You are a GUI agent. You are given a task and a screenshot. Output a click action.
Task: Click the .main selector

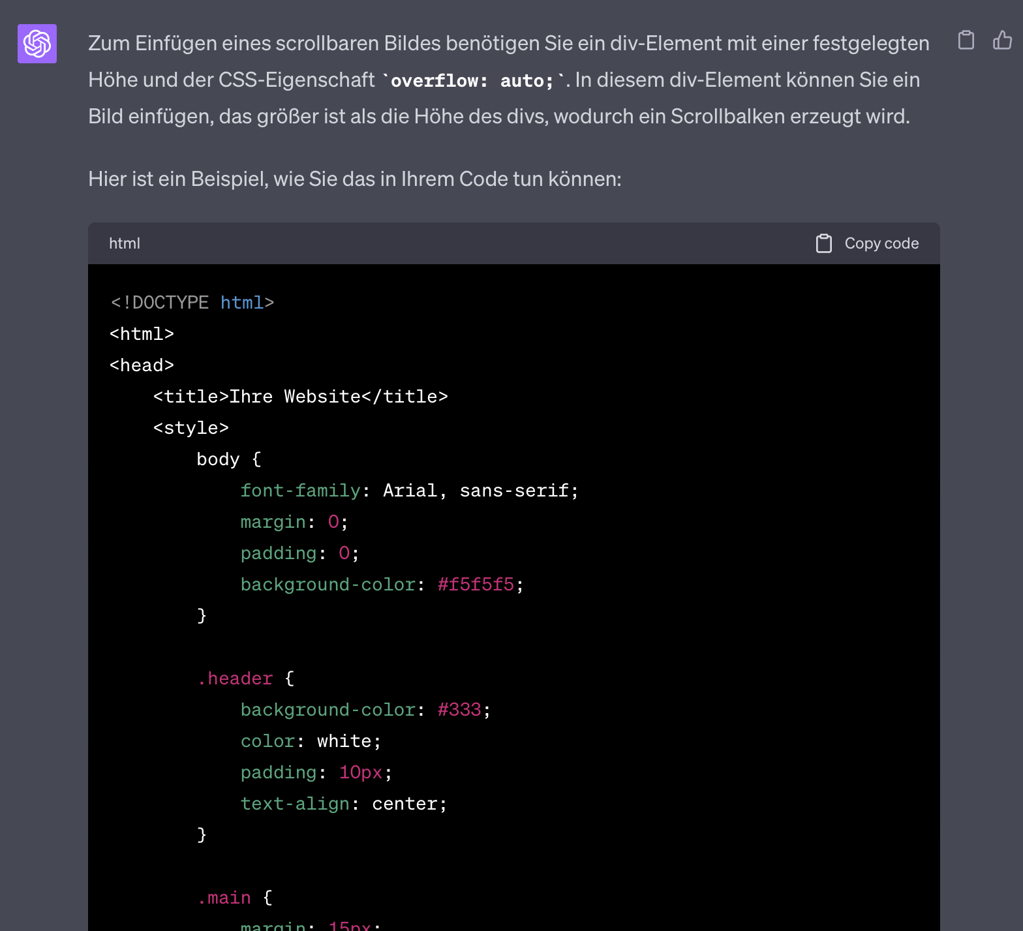[x=224, y=898]
